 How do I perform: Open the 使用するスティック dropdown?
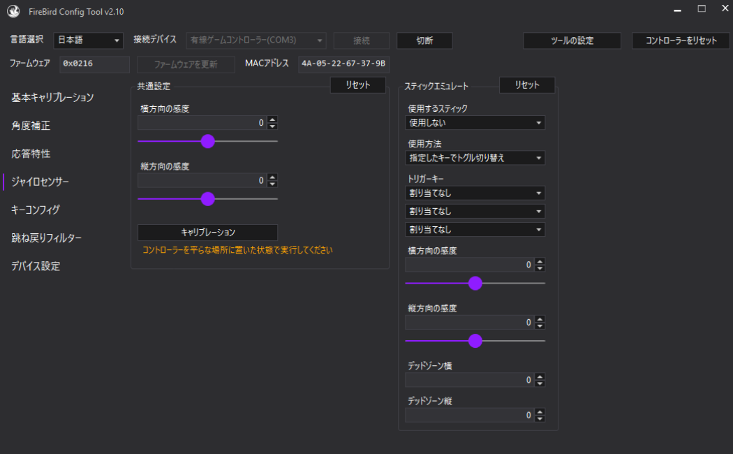coord(475,123)
